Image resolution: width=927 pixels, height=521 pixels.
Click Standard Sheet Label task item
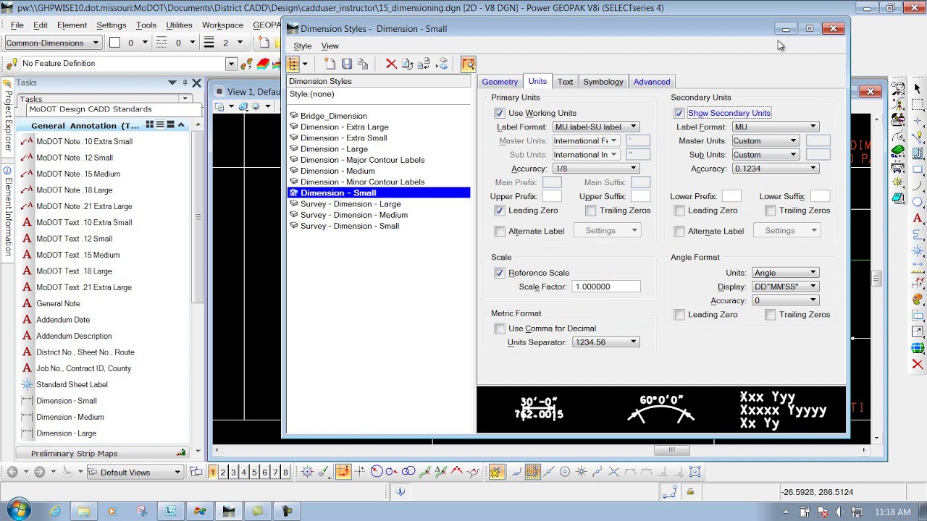click(72, 384)
